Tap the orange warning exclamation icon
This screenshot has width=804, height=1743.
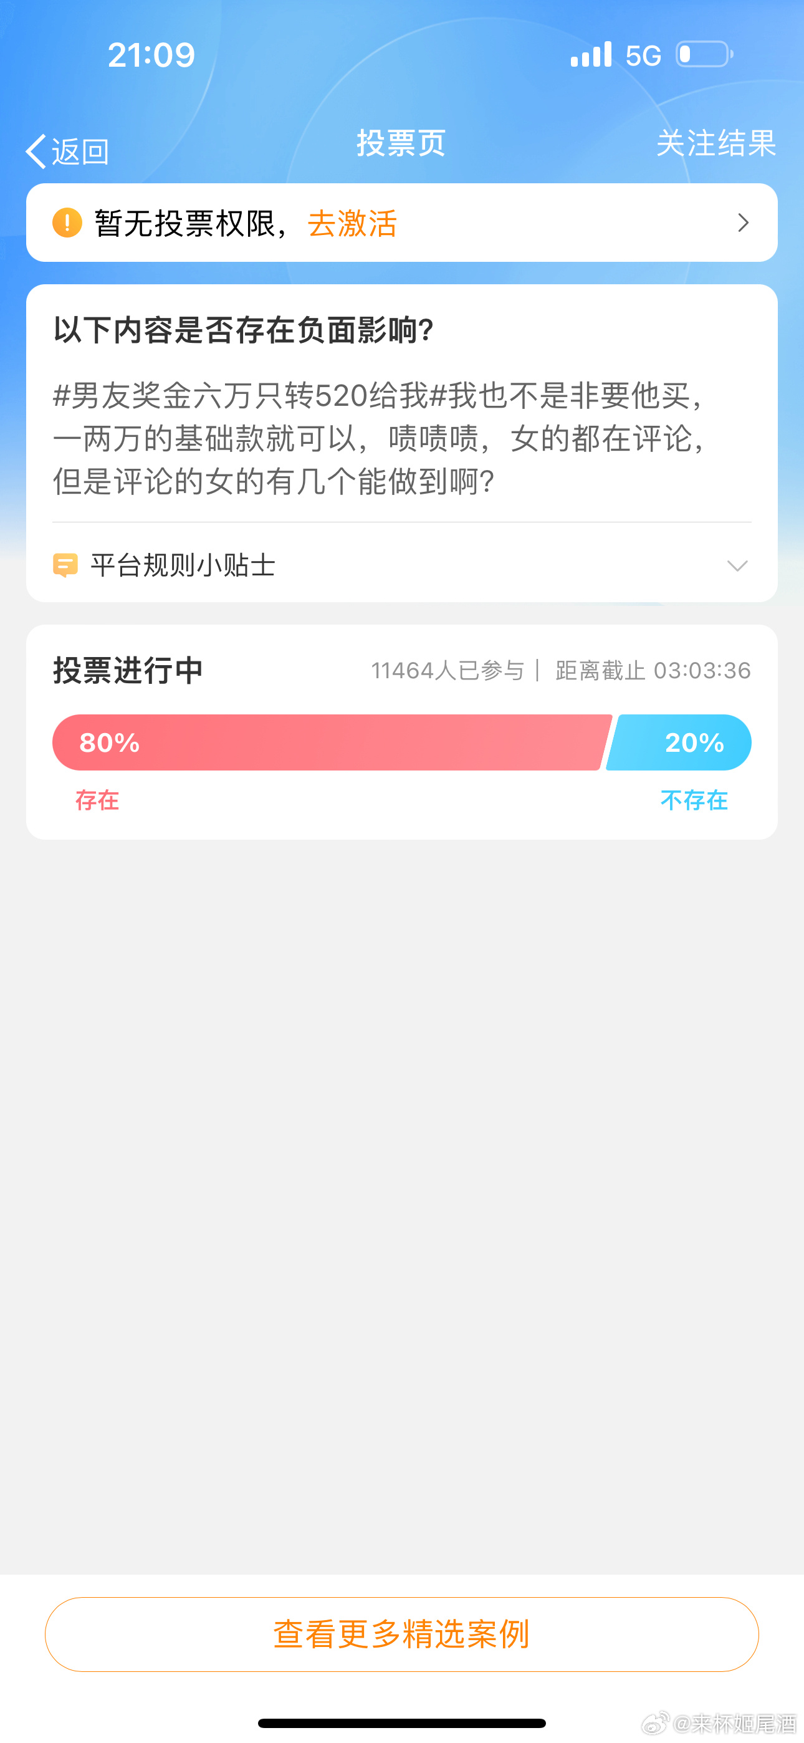point(67,223)
